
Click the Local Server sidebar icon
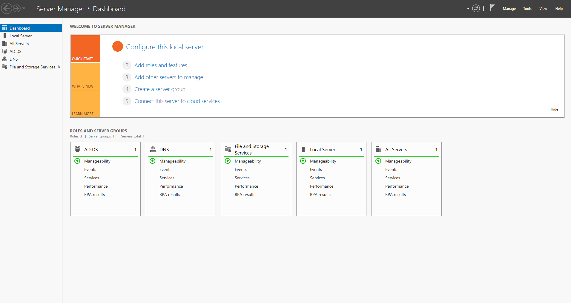[5, 36]
